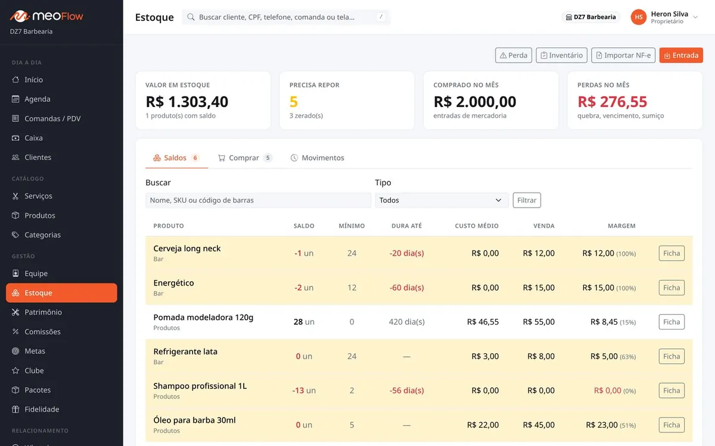Open Ficha for Óleo para barba 30ml
The height and width of the screenshot is (446, 715).
pyautogui.click(x=672, y=425)
